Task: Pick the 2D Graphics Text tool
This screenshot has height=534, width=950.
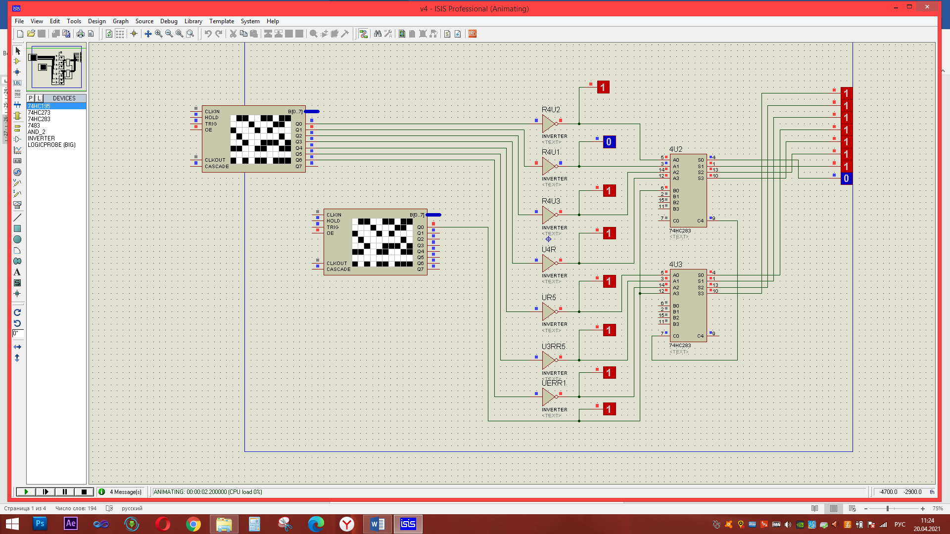Action: click(17, 272)
